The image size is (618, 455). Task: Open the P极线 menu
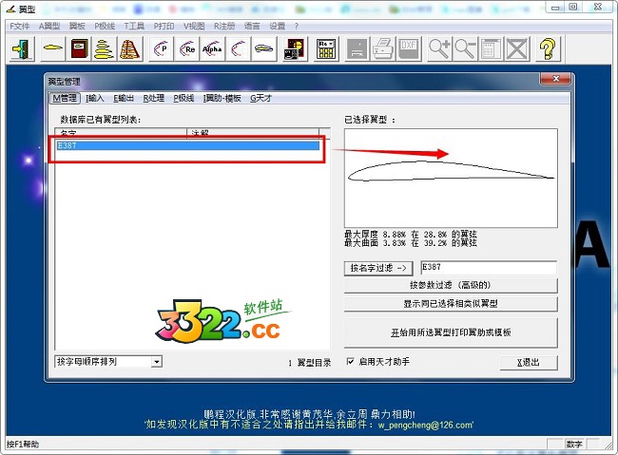point(105,26)
